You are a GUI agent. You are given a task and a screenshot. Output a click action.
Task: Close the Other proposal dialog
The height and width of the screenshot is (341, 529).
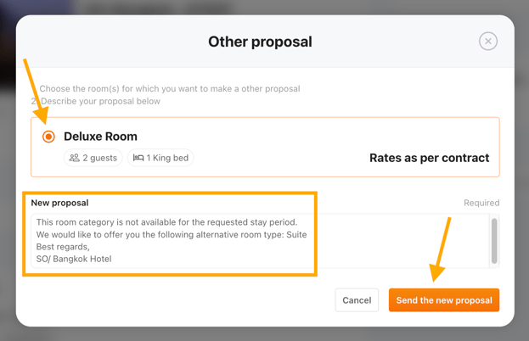(x=488, y=41)
